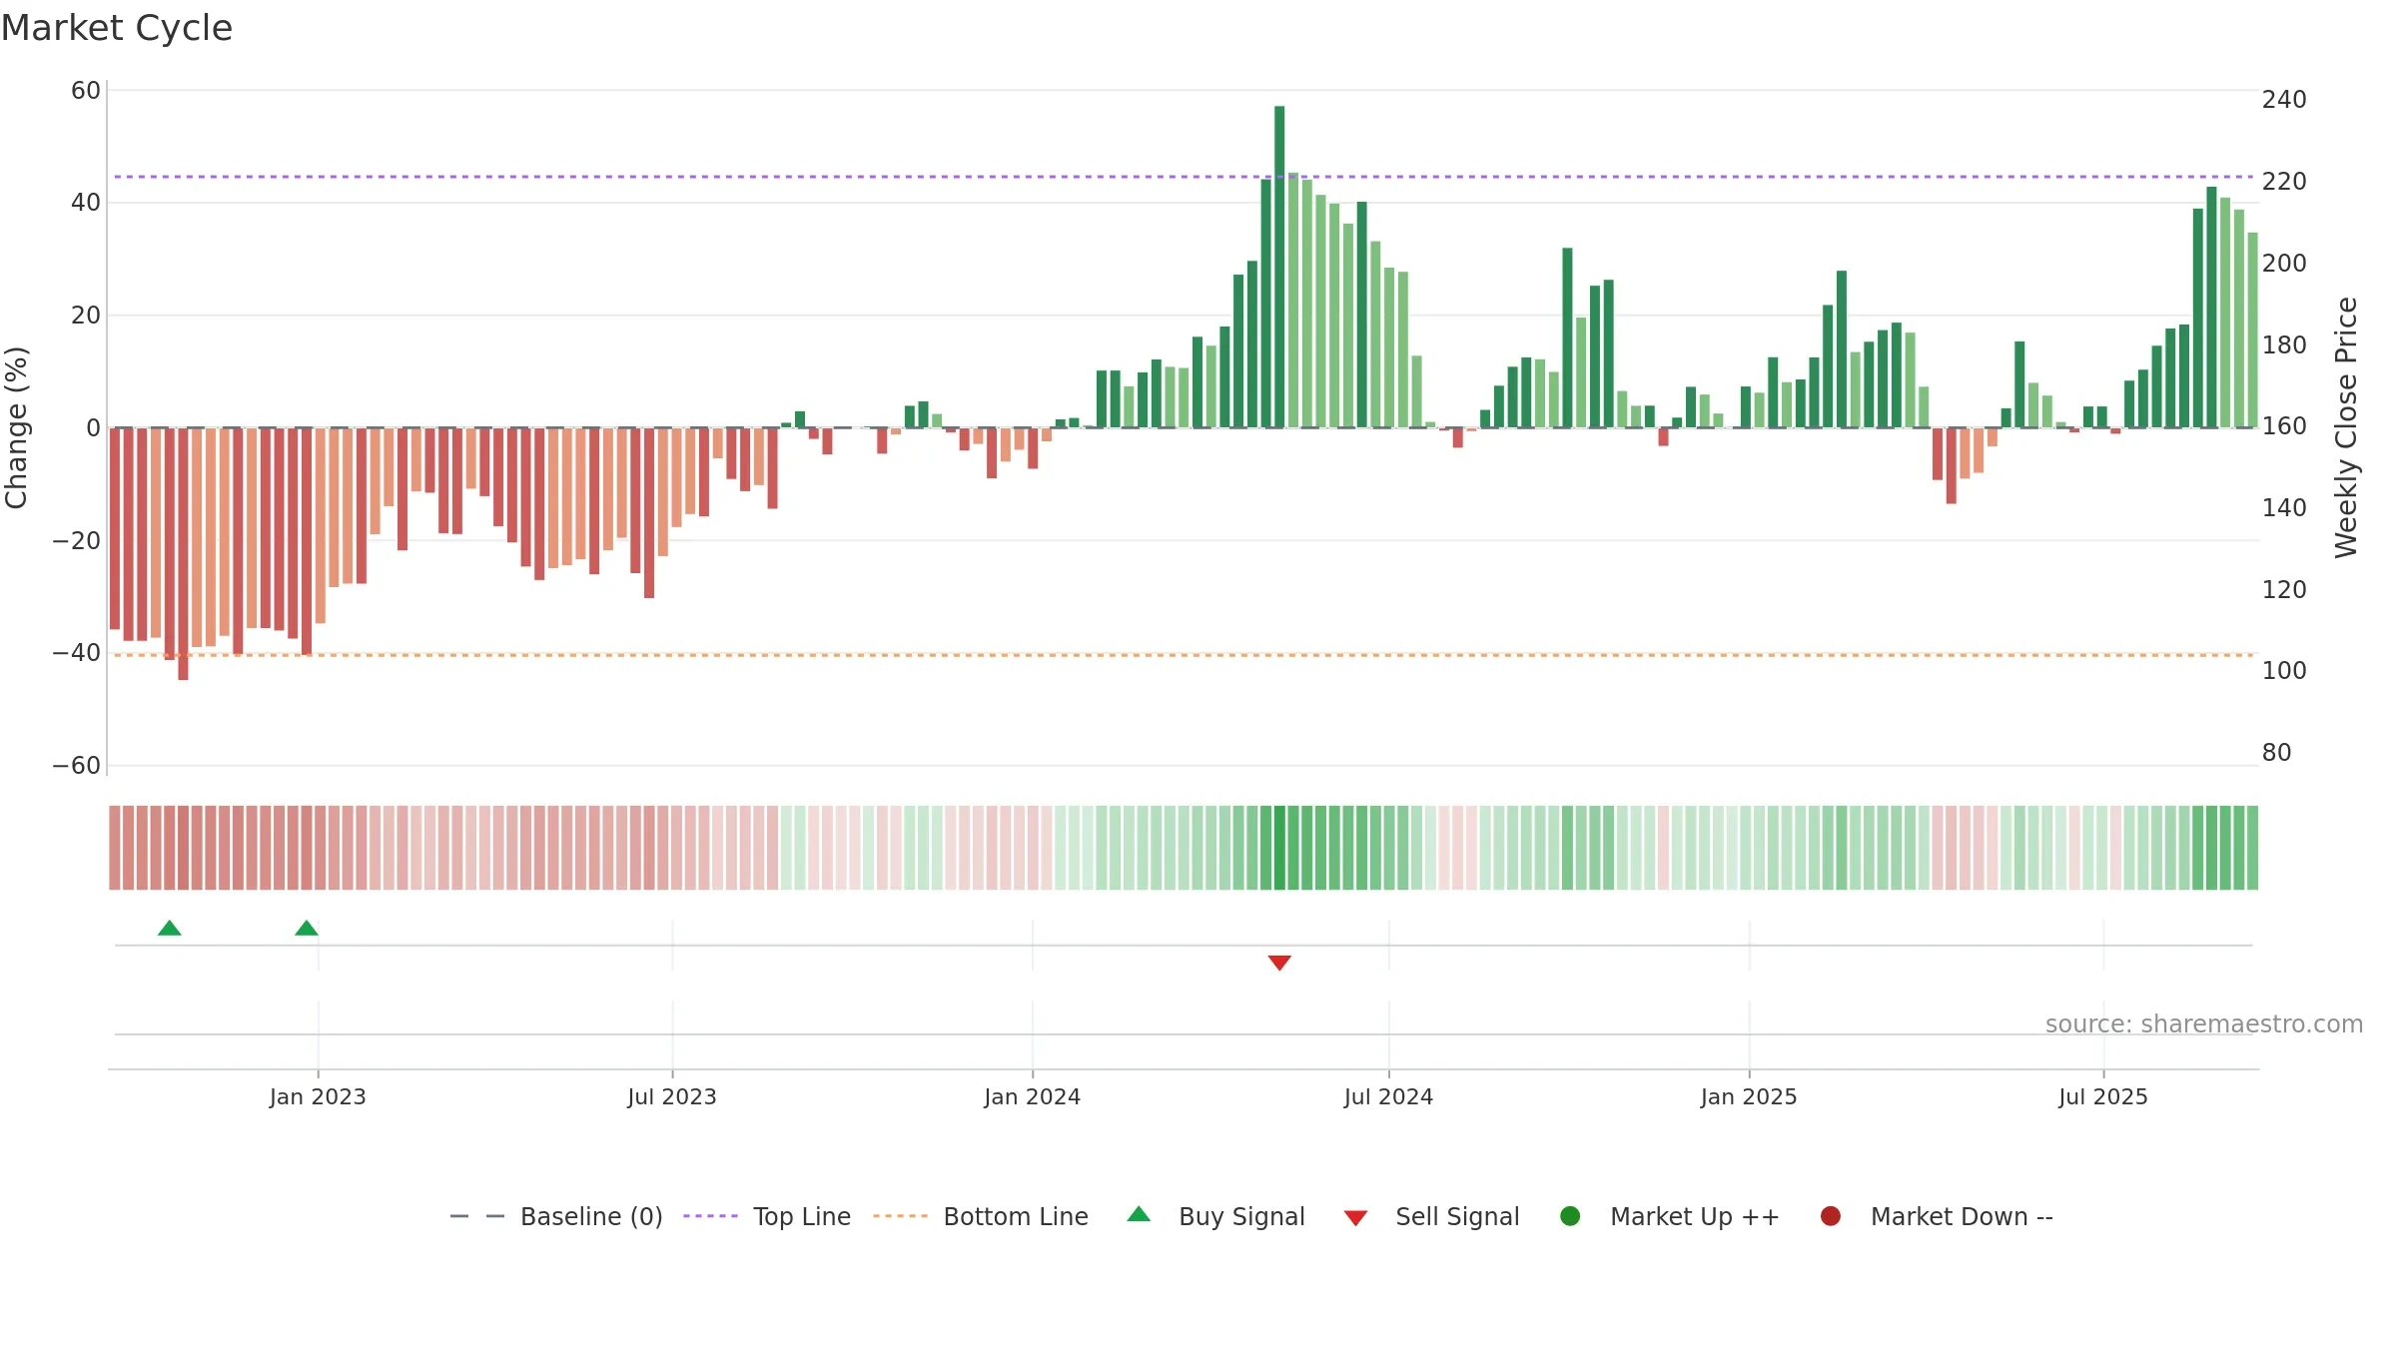
Task: Select the first buy signal marker before Jan 2023
Action: [x=170, y=928]
